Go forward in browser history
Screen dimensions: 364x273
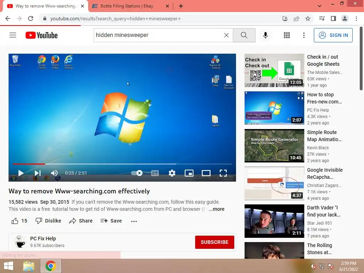click(19, 18)
